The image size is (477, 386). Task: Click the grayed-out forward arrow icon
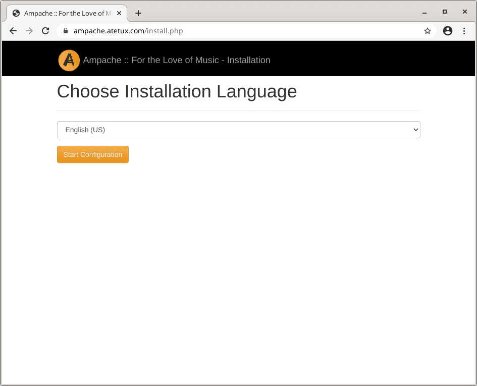[29, 31]
